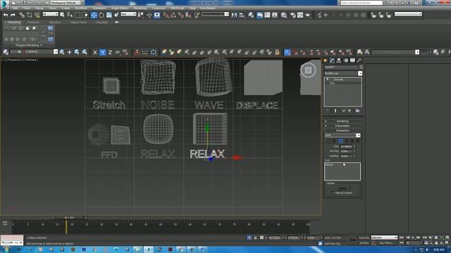Click the Undo arrow icon
The width and height of the screenshot is (451, 253).
pyautogui.click(x=6, y=15)
